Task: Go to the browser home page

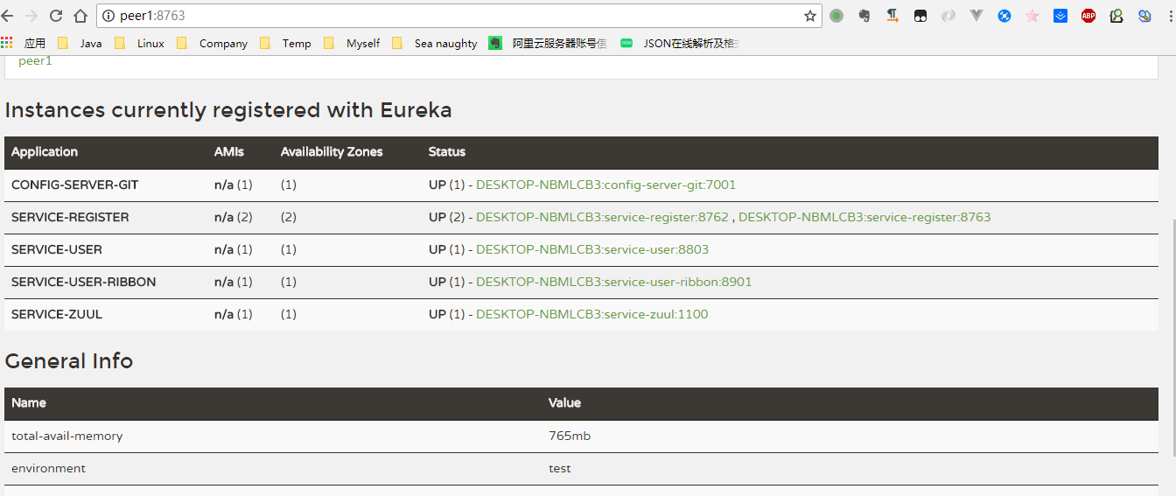Action: pos(80,16)
